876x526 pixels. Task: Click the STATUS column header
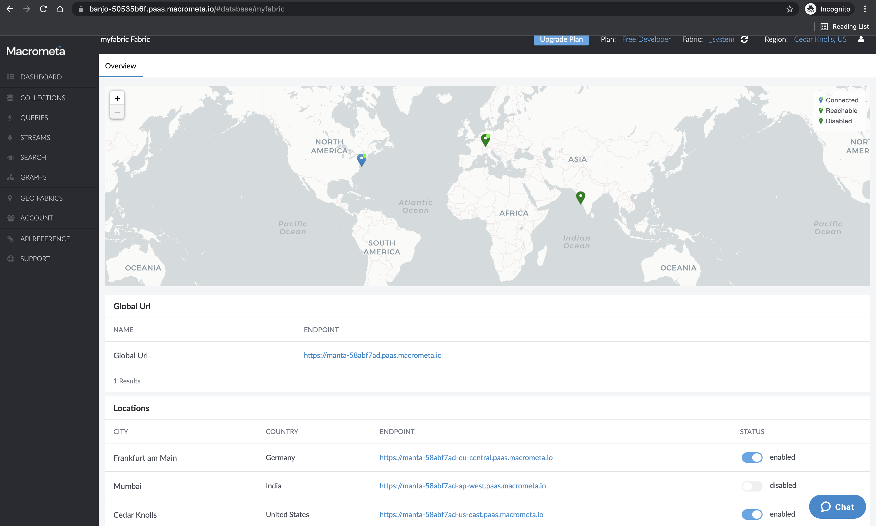pyautogui.click(x=752, y=432)
